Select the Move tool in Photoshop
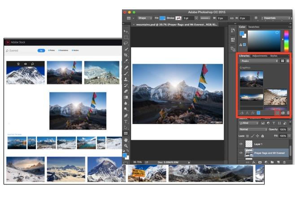 [x=126, y=31]
